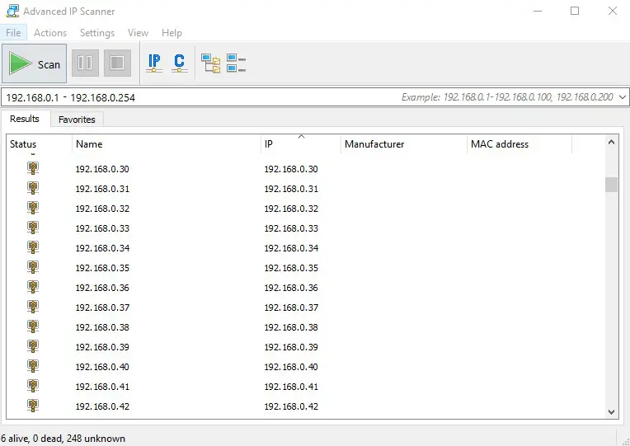The width and height of the screenshot is (630, 446).
Task: Click unknown status icon for 192.168.0.30
Action: tap(33, 168)
